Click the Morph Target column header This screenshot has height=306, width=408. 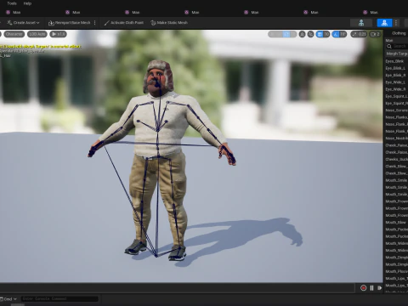[x=397, y=54]
